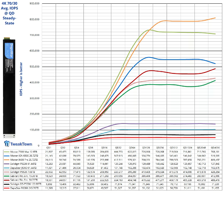
Task: Click Sabrent 15.36TB QD64 value 364,057
Action: pyautogui.click(x=132, y=176)
